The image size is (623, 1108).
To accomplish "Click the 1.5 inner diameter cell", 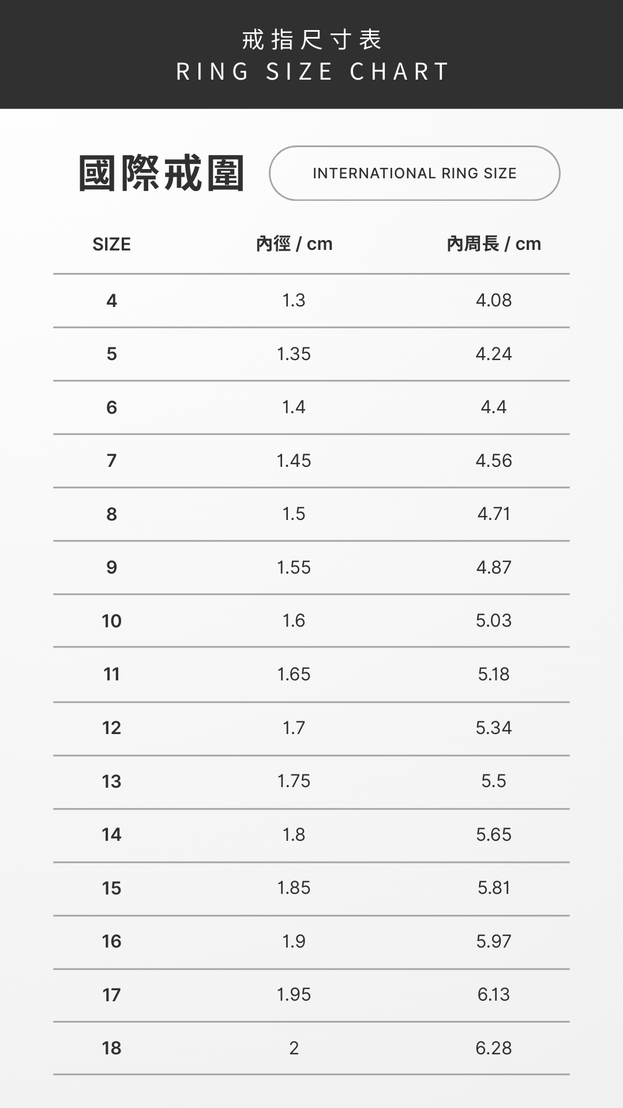I will [x=294, y=514].
